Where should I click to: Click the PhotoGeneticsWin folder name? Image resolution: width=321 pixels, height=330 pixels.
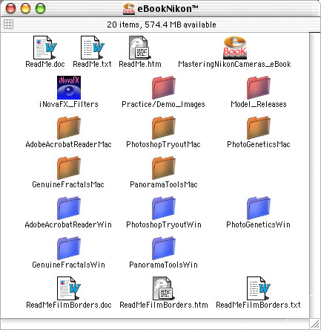pyautogui.click(x=259, y=224)
